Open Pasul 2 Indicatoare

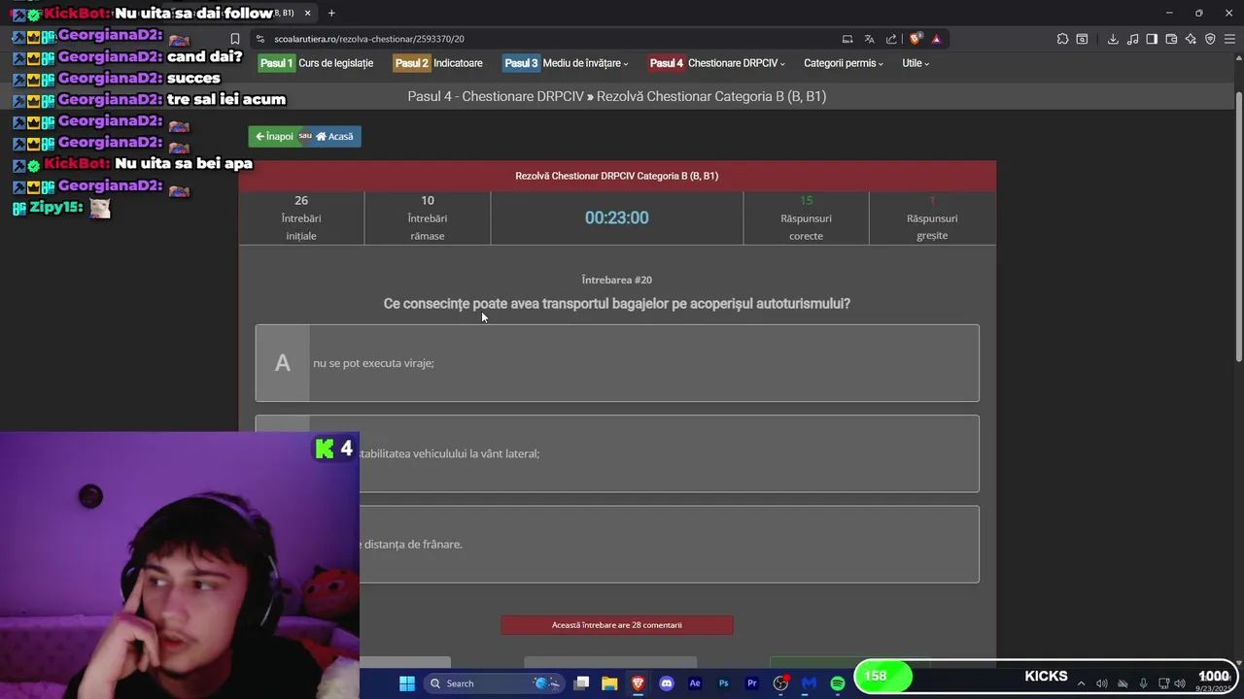tap(437, 63)
